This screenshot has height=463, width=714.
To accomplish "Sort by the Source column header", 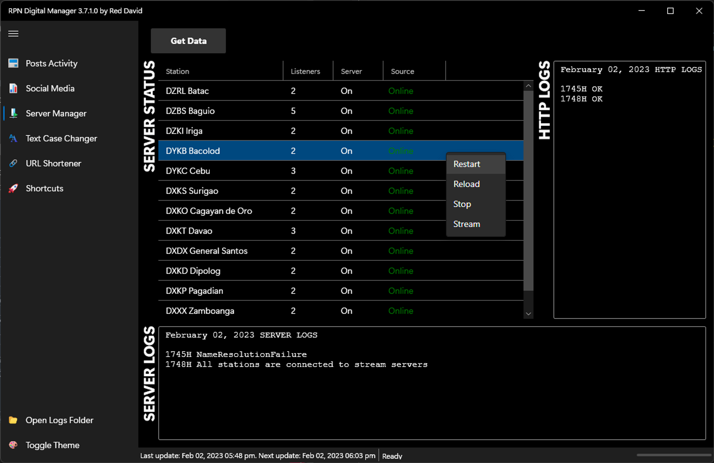I will pos(414,71).
